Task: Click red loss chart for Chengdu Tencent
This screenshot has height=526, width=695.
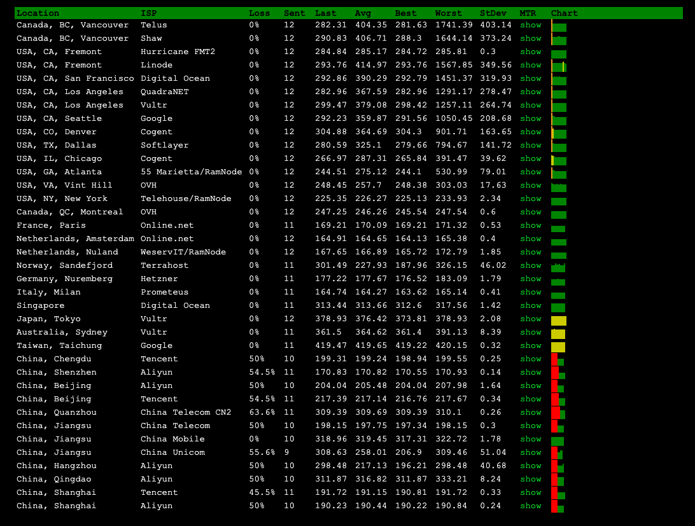Action: point(554,359)
